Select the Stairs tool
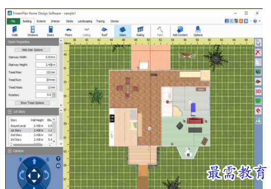The height and width of the screenshot is (189, 271). point(123,31)
